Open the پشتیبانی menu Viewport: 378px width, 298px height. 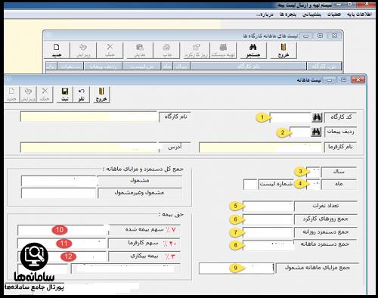pyautogui.click(x=311, y=14)
